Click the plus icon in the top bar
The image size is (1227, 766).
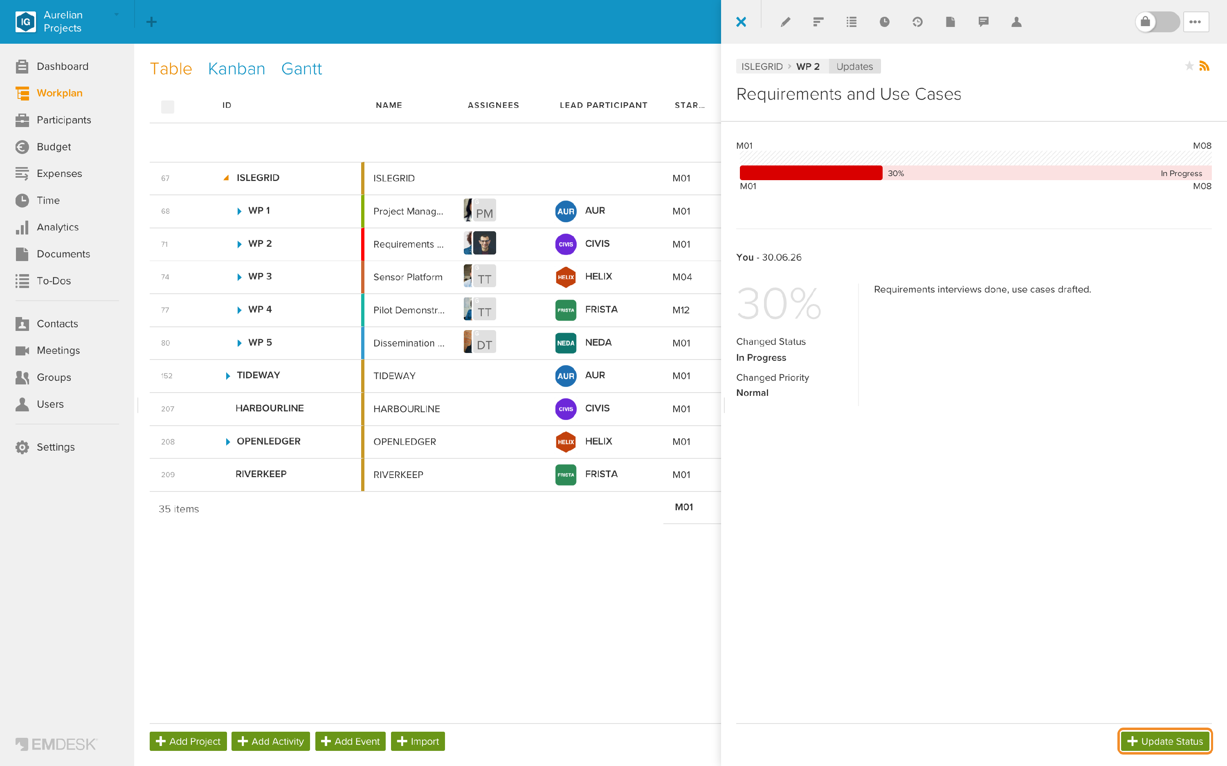point(151,22)
